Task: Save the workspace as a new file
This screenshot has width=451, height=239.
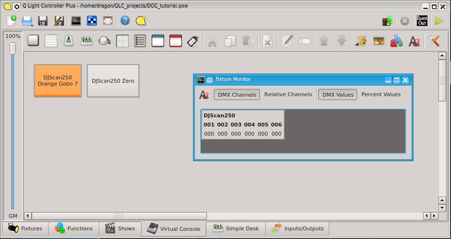Action: (59, 21)
